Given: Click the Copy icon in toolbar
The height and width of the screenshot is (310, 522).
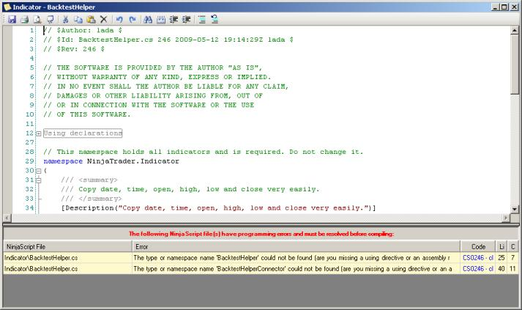Looking at the screenshot, I should click(x=78, y=19).
